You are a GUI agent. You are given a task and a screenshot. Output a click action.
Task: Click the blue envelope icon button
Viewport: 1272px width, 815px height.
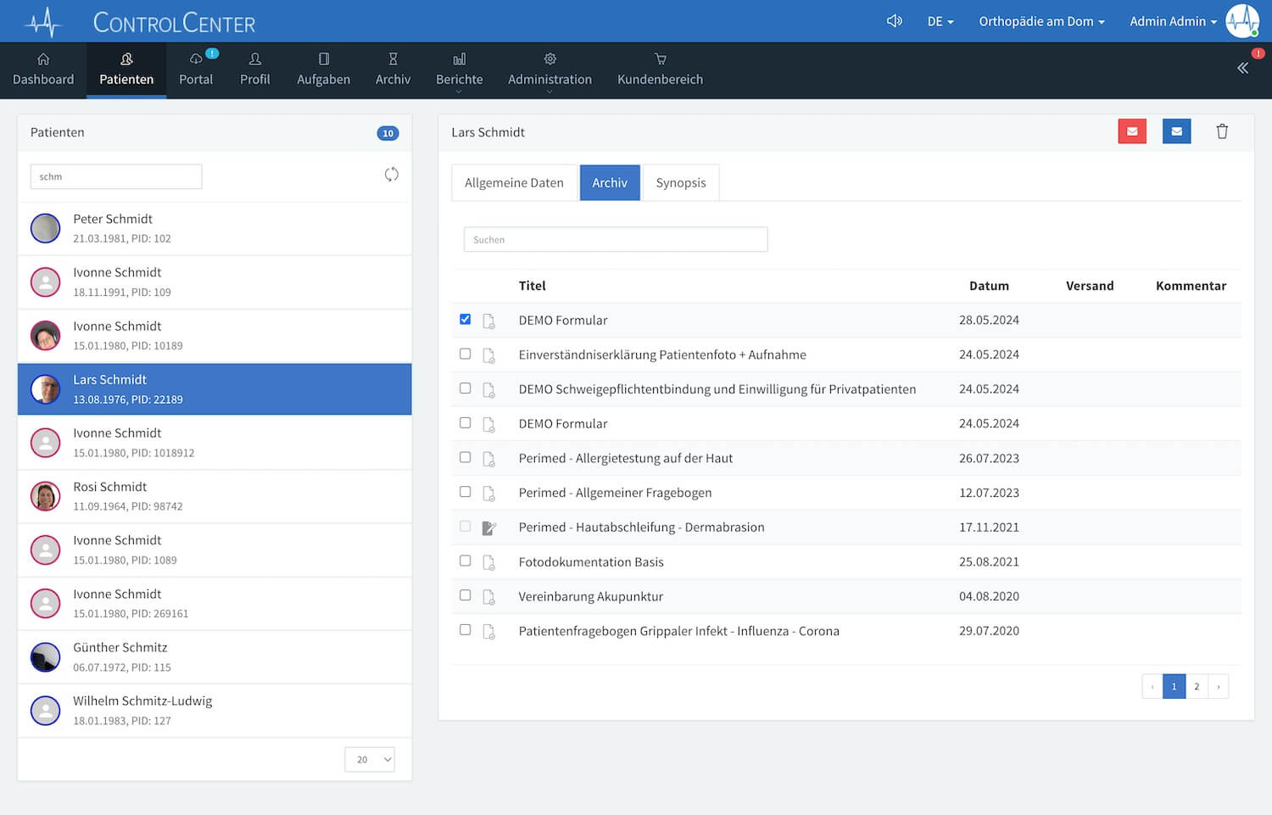[1176, 131]
